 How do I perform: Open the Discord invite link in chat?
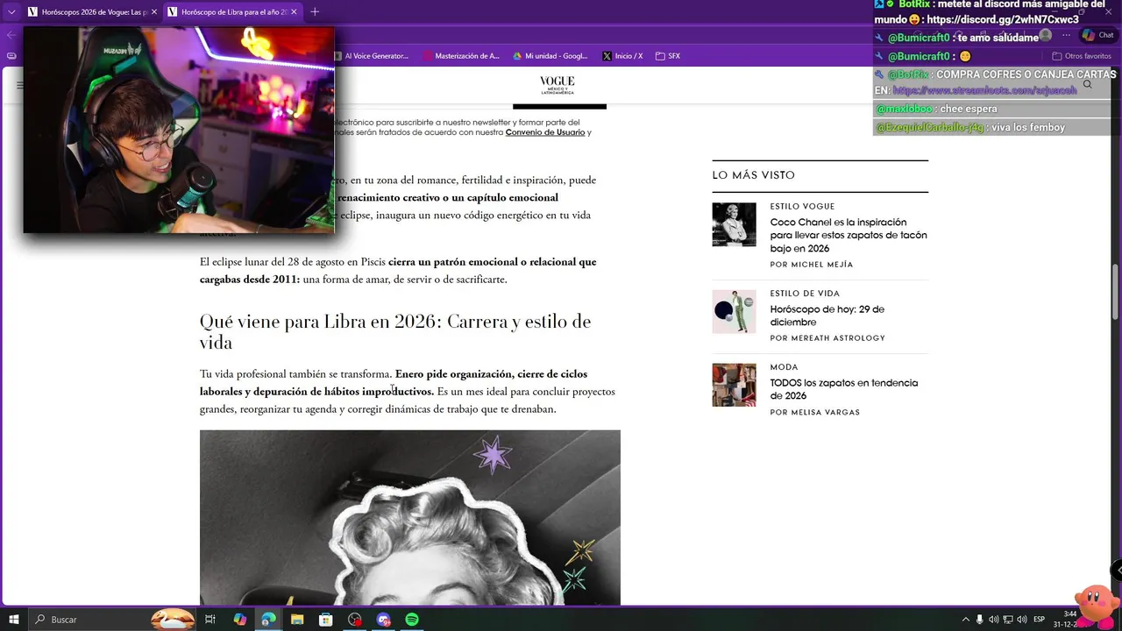1003,19
